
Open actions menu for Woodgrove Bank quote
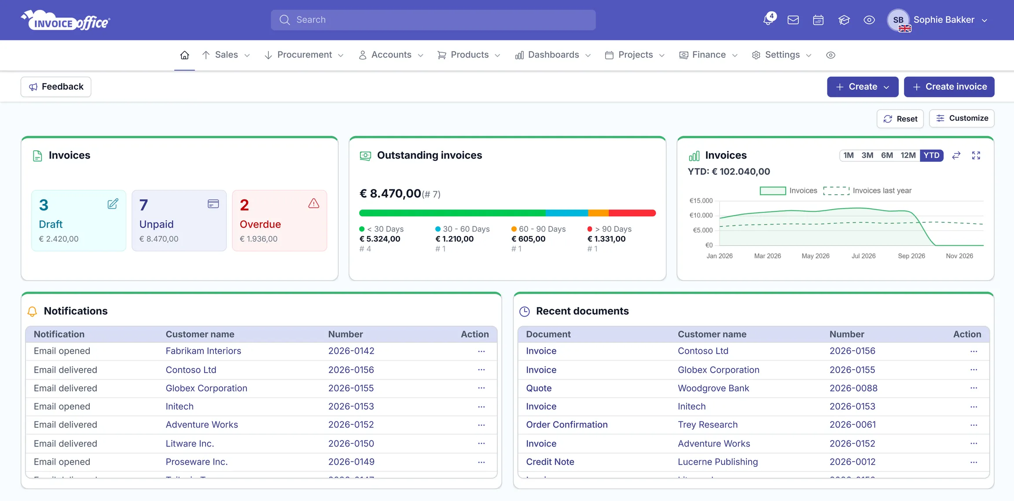pyautogui.click(x=974, y=388)
